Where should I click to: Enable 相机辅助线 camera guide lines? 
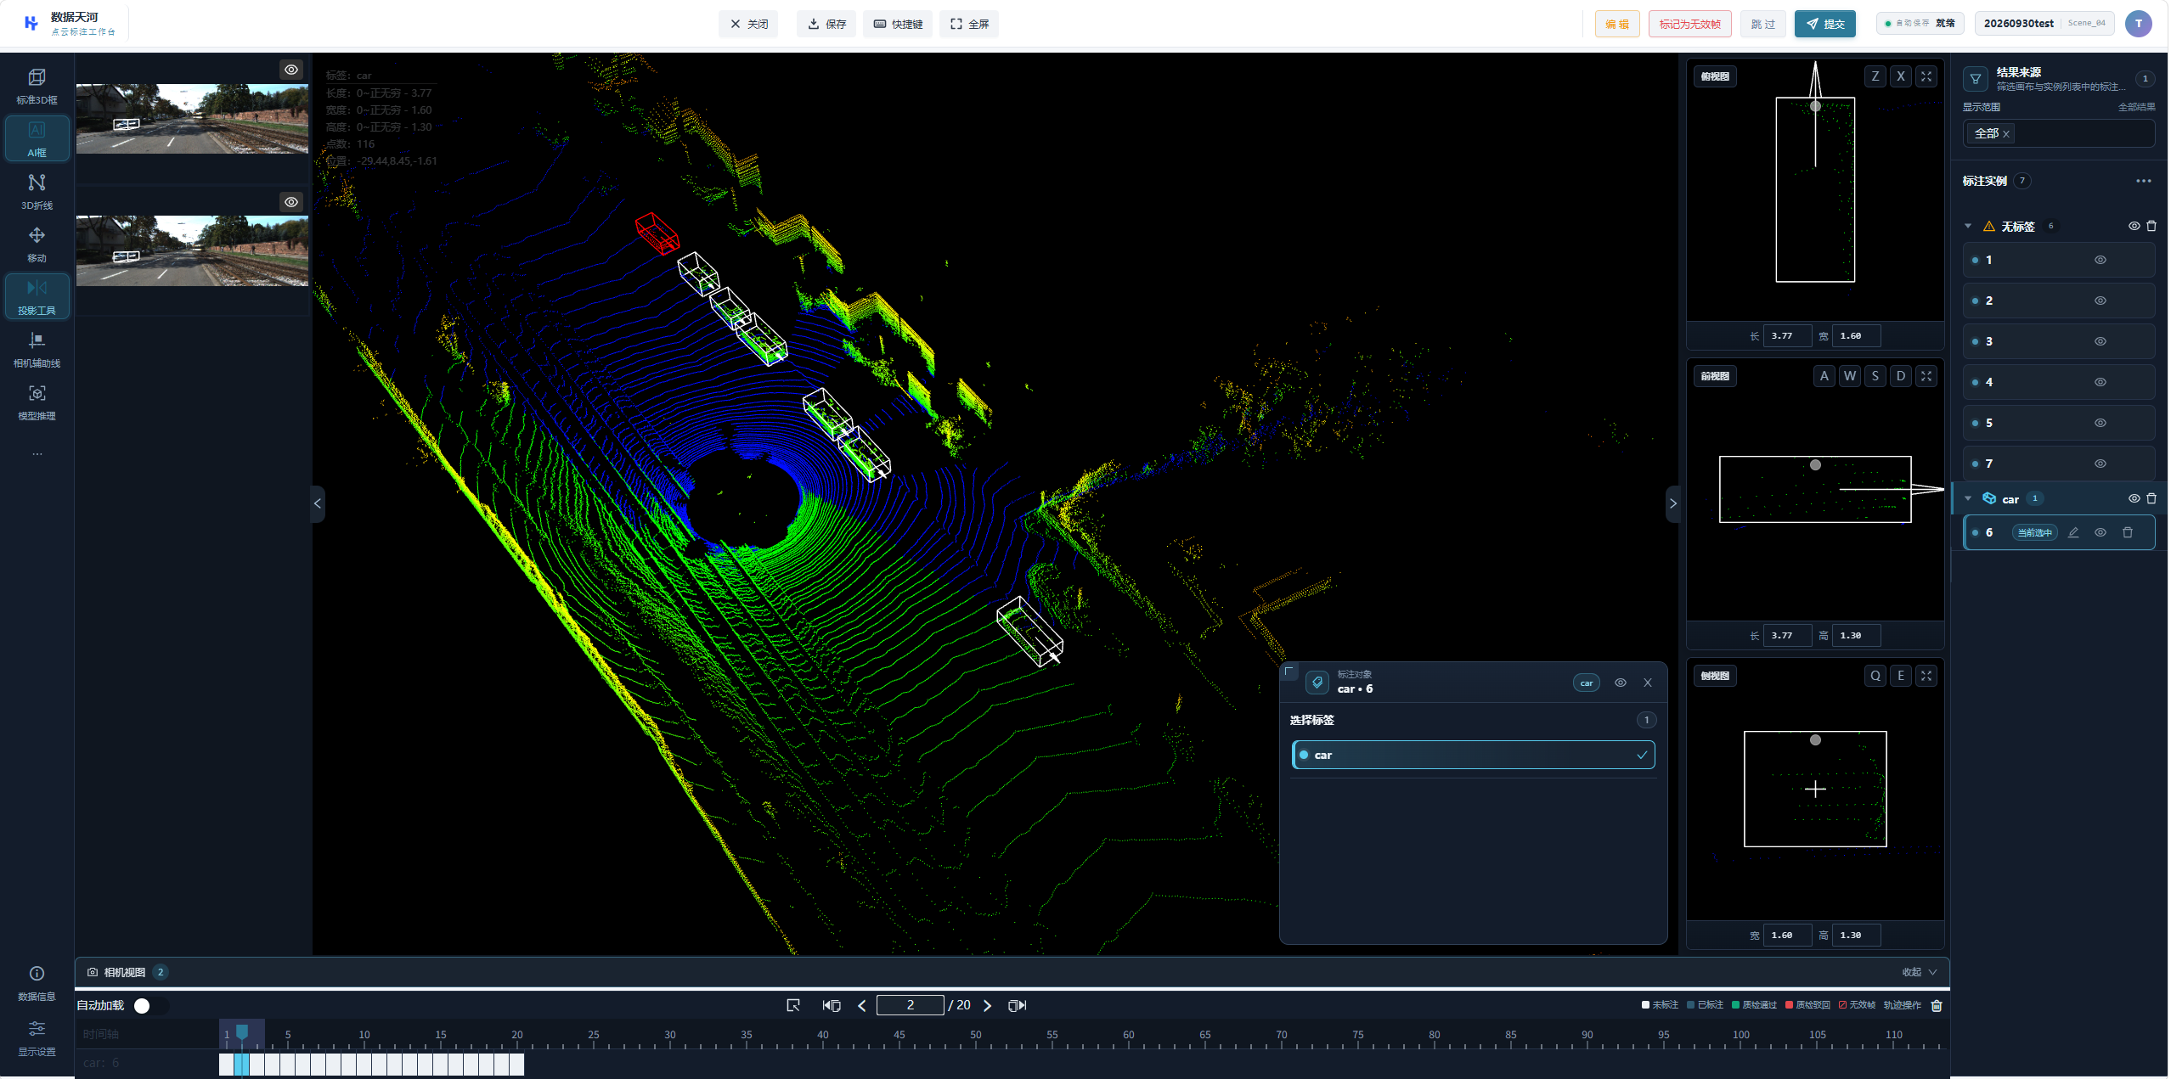[x=37, y=350]
